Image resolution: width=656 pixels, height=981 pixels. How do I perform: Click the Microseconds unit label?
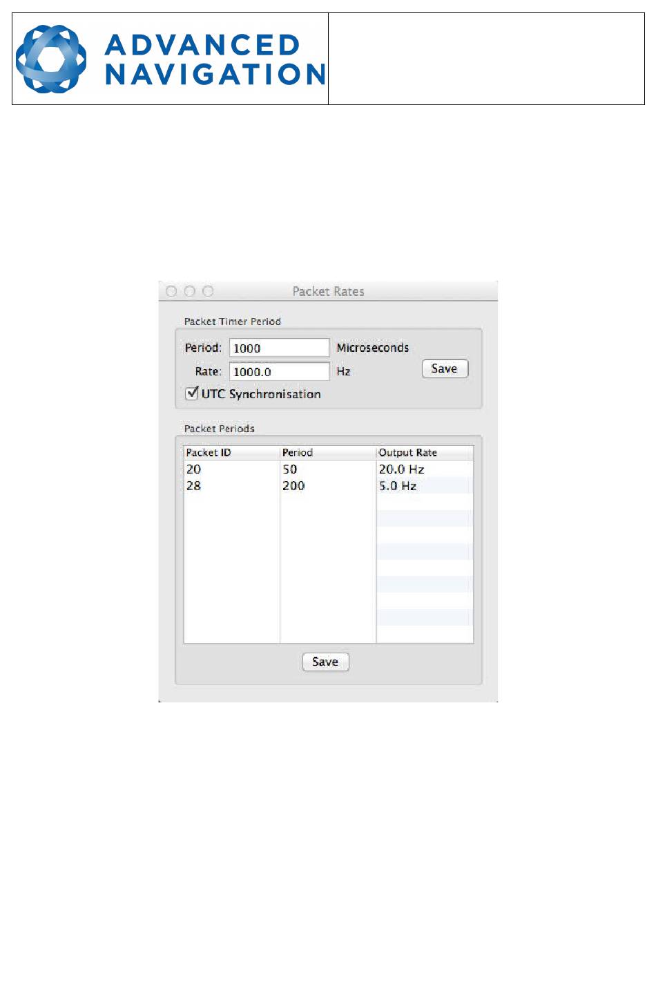[373, 348]
